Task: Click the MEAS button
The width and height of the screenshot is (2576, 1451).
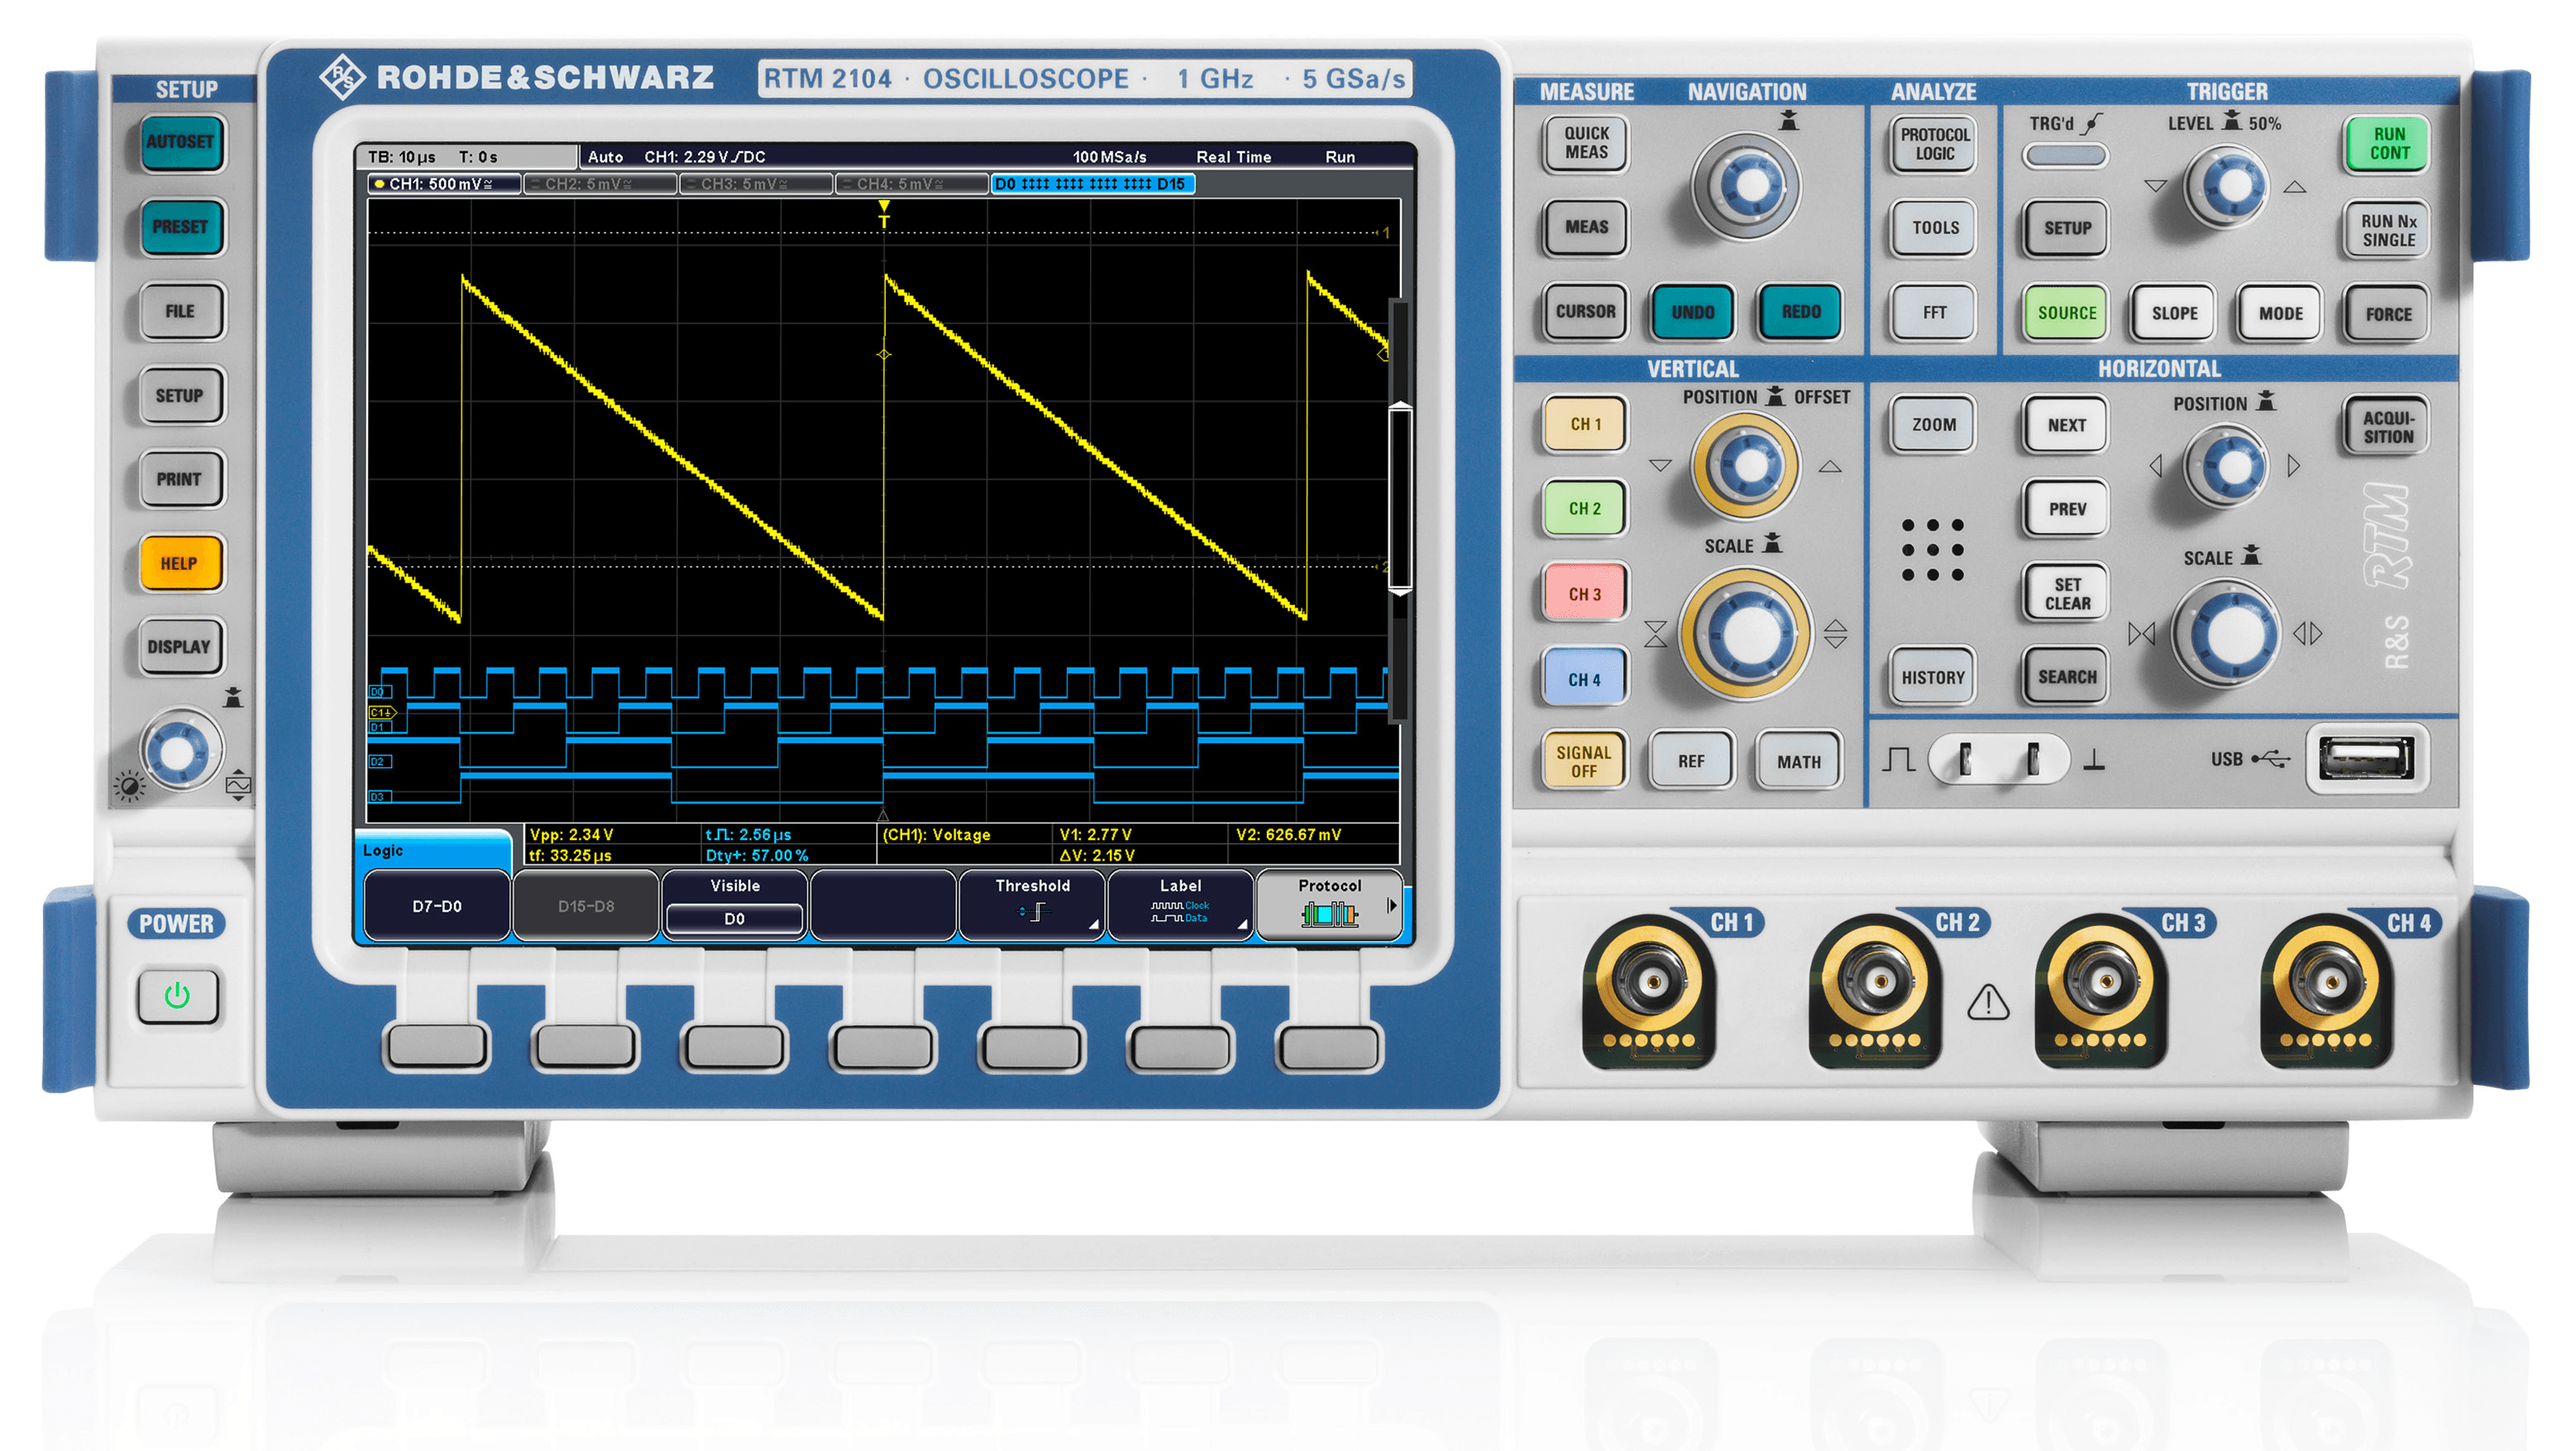Action: (1586, 227)
